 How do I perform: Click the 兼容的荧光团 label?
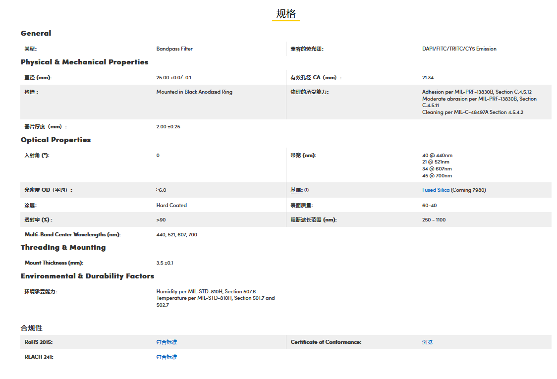pos(307,49)
